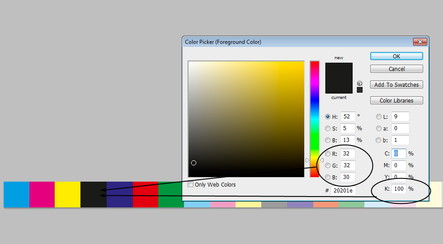Screen dimensions: 443x244
Task: Select the Lab b radio button
Action: 379,140
